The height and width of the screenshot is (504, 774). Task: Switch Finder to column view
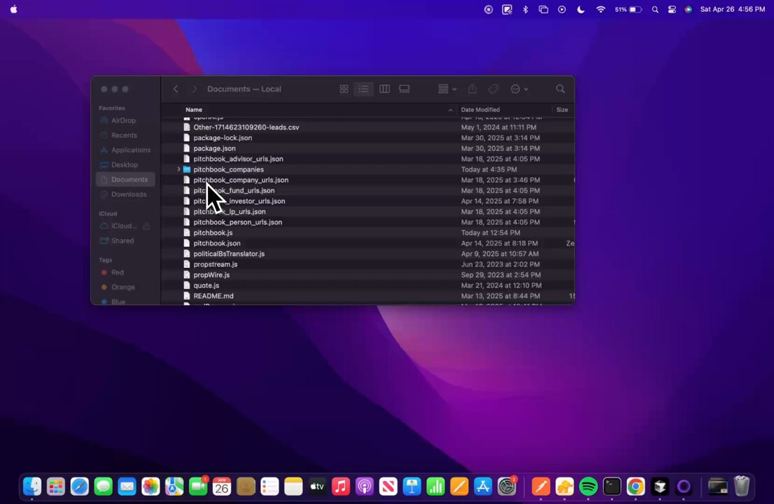coord(384,89)
